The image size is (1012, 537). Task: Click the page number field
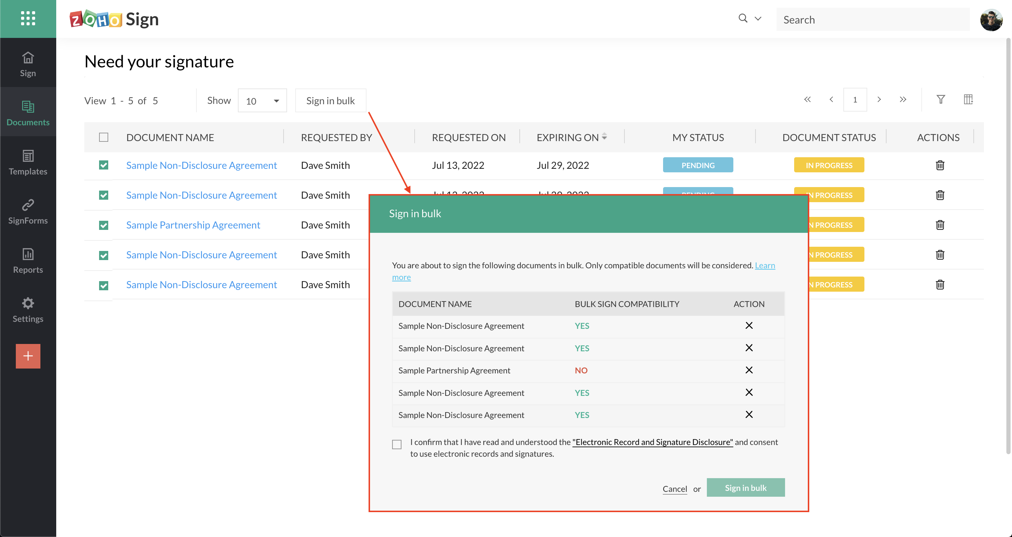[855, 100]
